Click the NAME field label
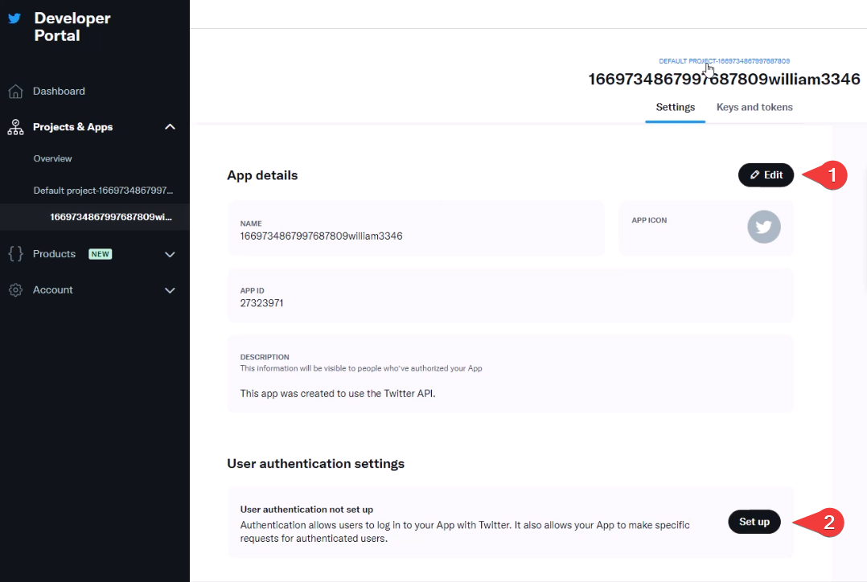 [x=251, y=223]
